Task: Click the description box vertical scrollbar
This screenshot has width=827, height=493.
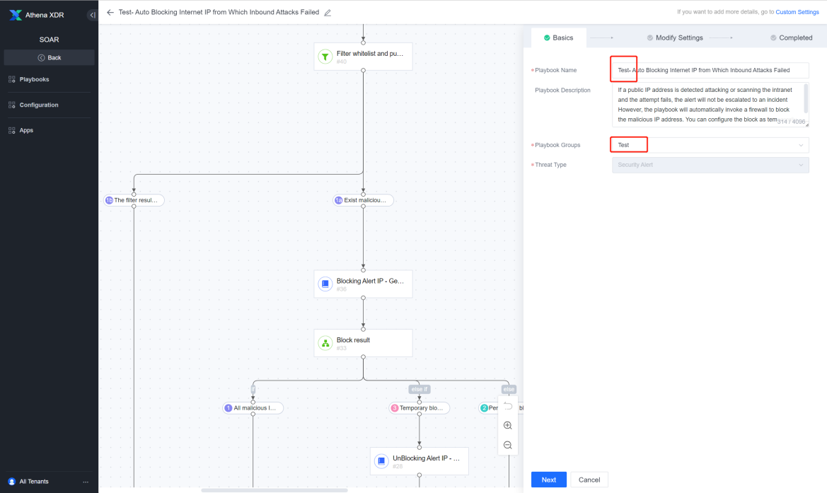Action: [805, 98]
